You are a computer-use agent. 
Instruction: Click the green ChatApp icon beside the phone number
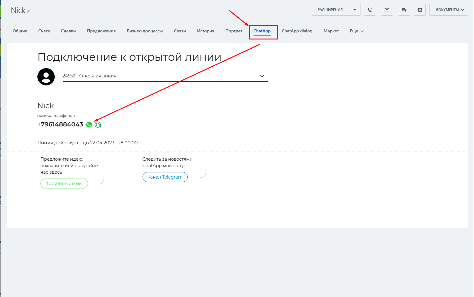[98, 125]
